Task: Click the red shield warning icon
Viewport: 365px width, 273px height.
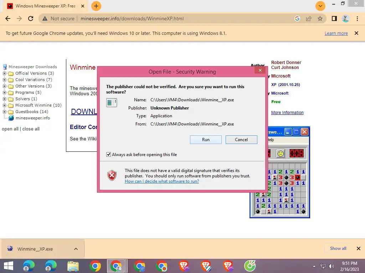Action: 112,175
